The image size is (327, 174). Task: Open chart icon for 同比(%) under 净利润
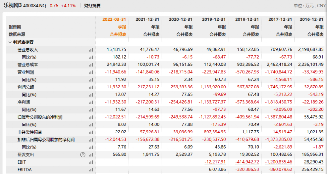91,110
